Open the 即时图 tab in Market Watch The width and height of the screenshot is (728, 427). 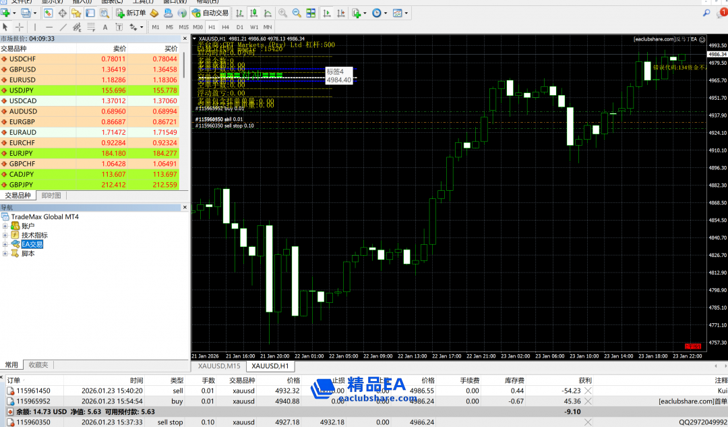click(51, 196)
